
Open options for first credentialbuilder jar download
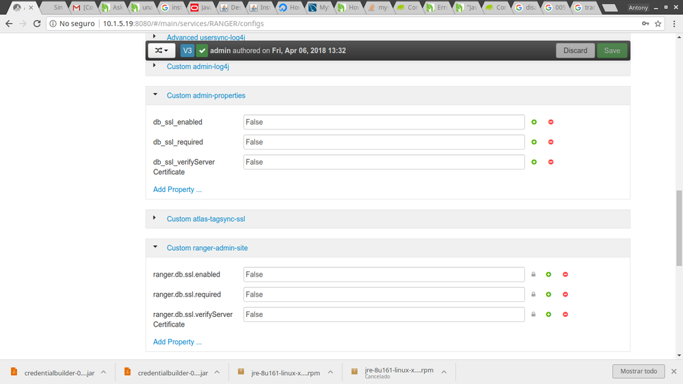[x=104, y=372]
